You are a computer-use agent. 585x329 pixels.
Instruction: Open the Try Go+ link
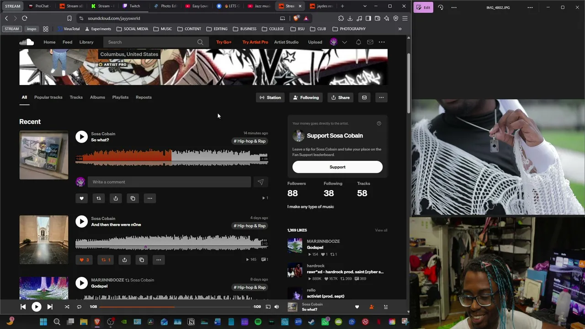coord(224,42)
